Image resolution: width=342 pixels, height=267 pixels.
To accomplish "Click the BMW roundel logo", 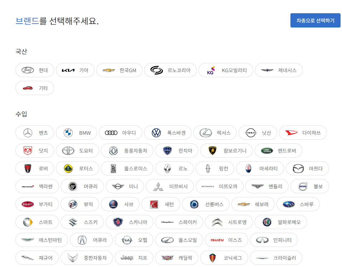I will (68, 133).
